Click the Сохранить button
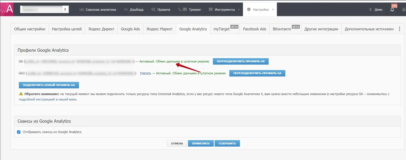This screenshot has width=406, height=160. point(227,144)
